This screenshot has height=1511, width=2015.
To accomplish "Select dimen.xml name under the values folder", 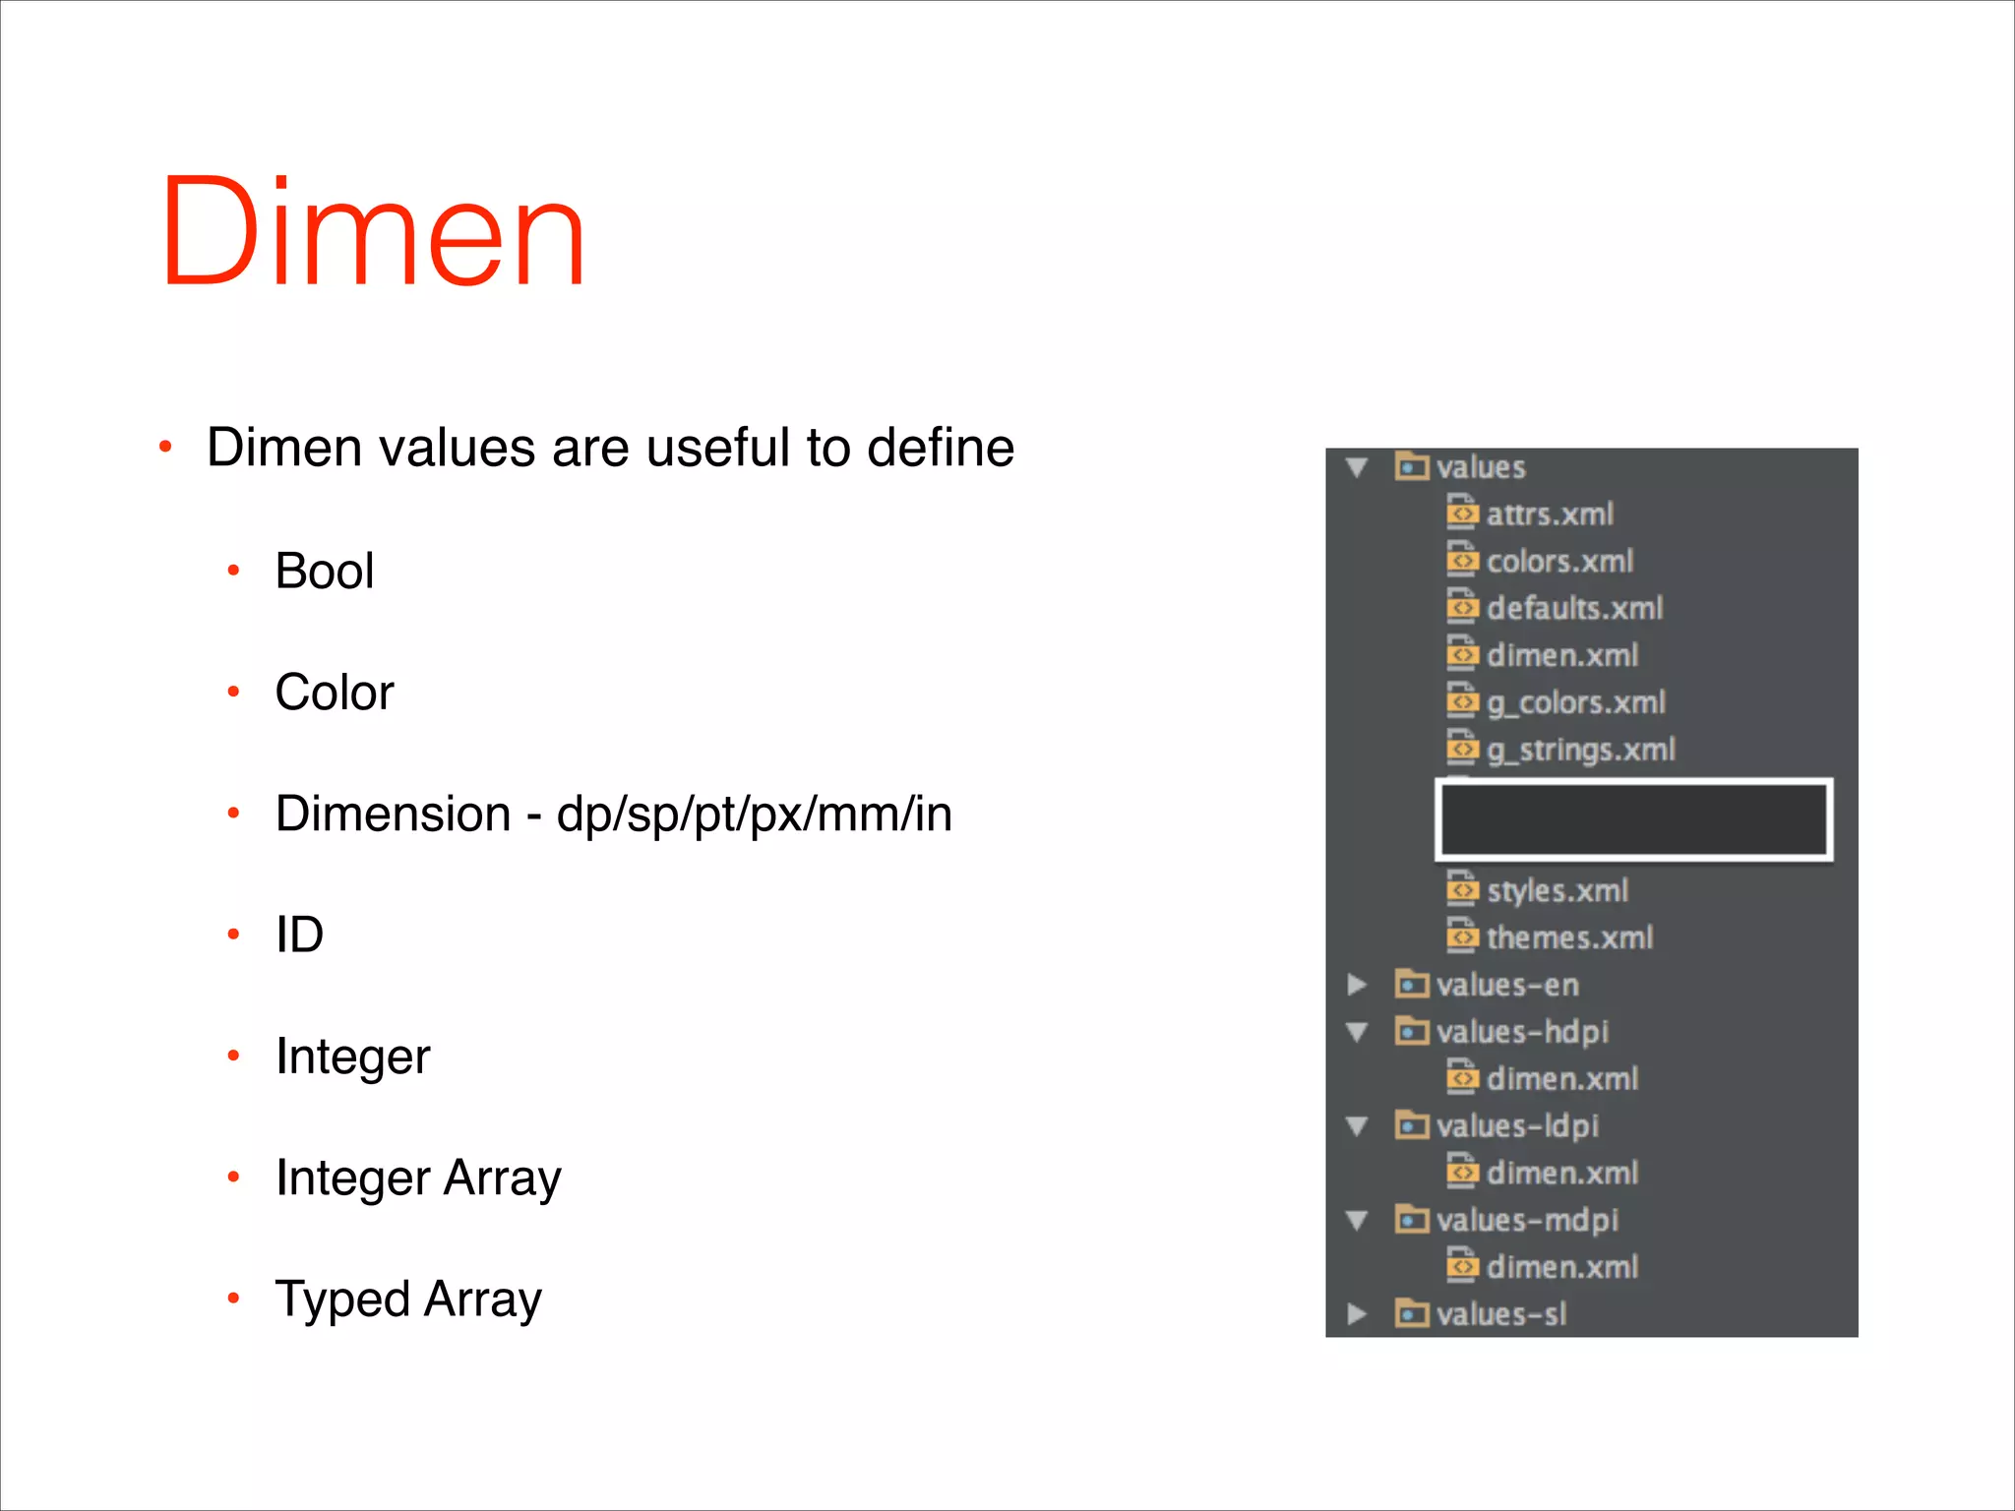I will [1562, 655].
